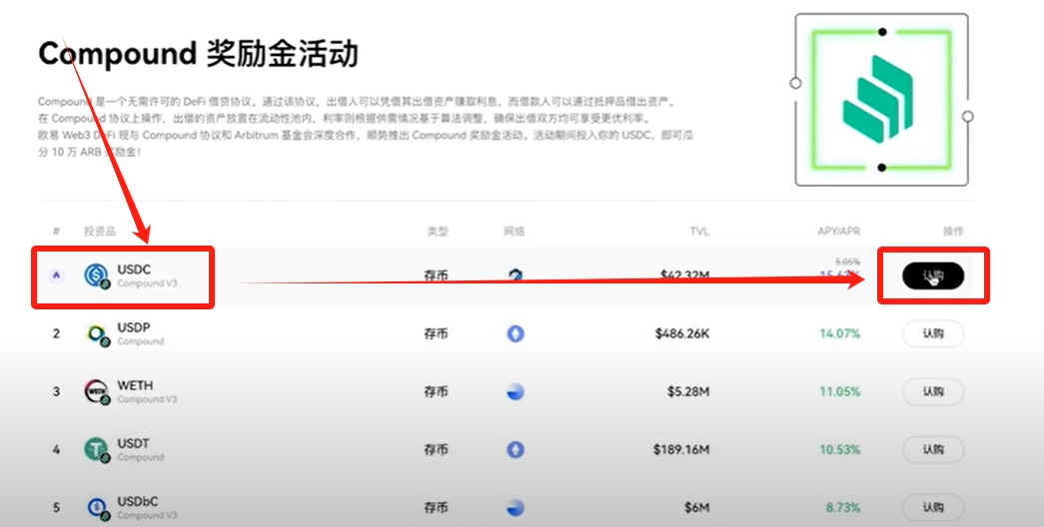The image size is (1044, 527).
Task: Click the USDT name text
Action: coord(133,443)
